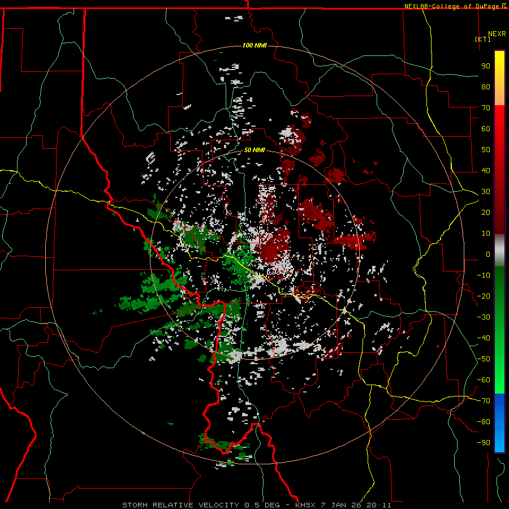Click the 80 value on the velocity scale
Screen dimensions: 509x509
pyautogui.click(x=486, y=87)
